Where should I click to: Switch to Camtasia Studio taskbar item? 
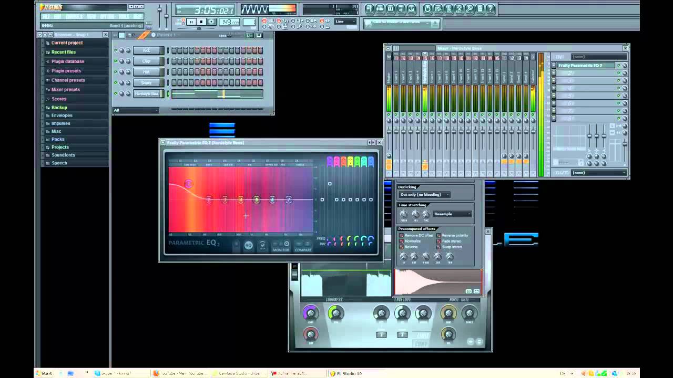(239, 373)
